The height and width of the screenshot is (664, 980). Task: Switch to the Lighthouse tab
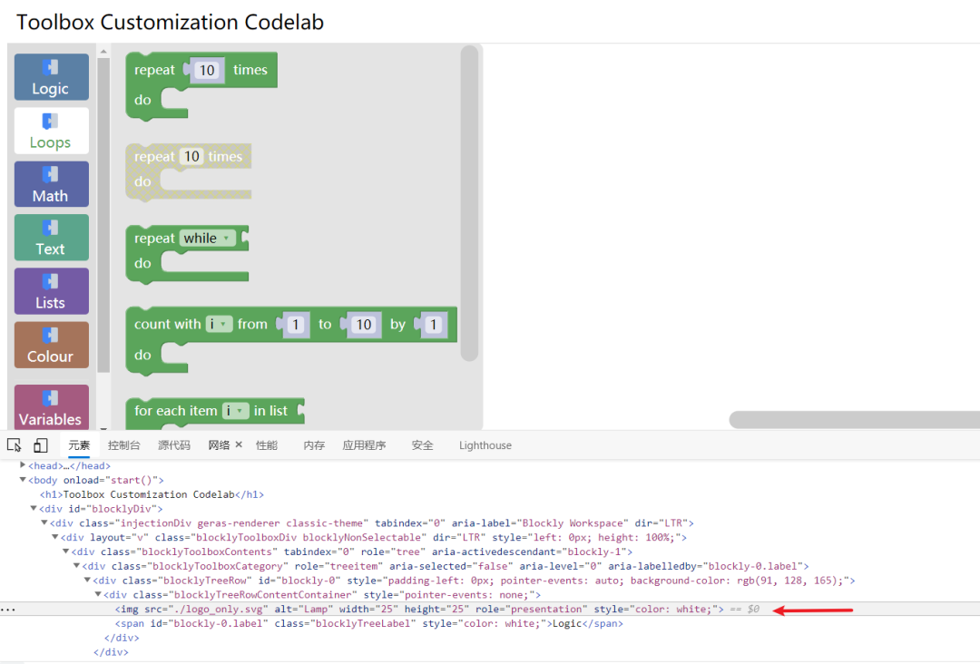pyautogui.click(x=485, y=445)
